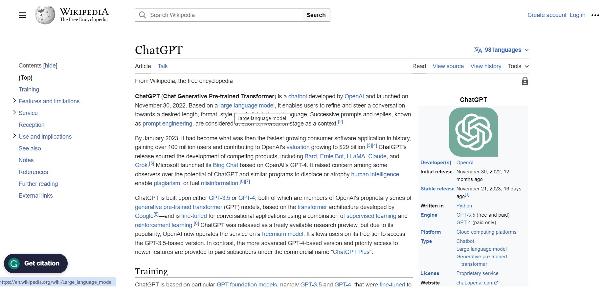Open the supervised learning link
Image resolution: width=603 pixels, height=292 pixels.
click(371, 216)
